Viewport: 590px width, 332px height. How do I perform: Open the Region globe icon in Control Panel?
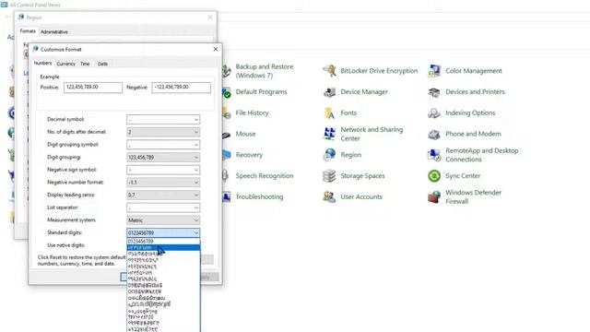pos(330,155)
